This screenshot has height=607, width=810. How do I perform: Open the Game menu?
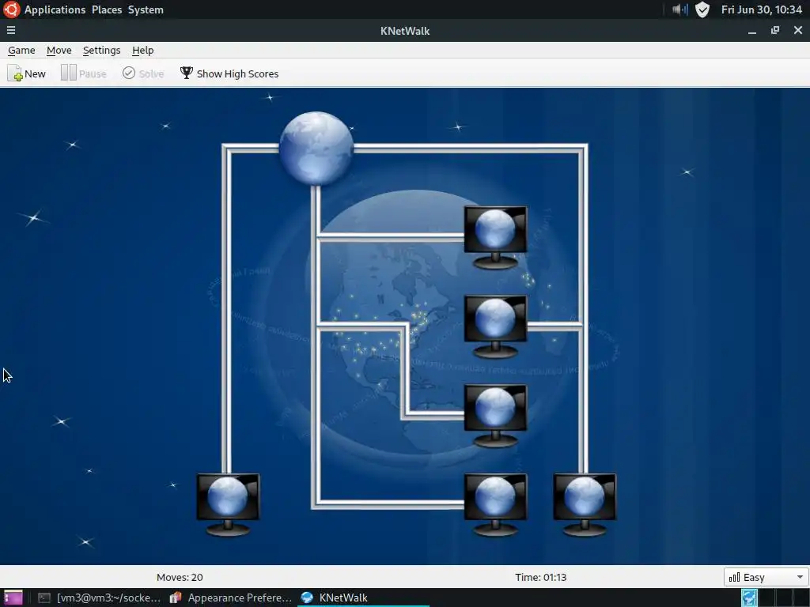coord(21,50)
